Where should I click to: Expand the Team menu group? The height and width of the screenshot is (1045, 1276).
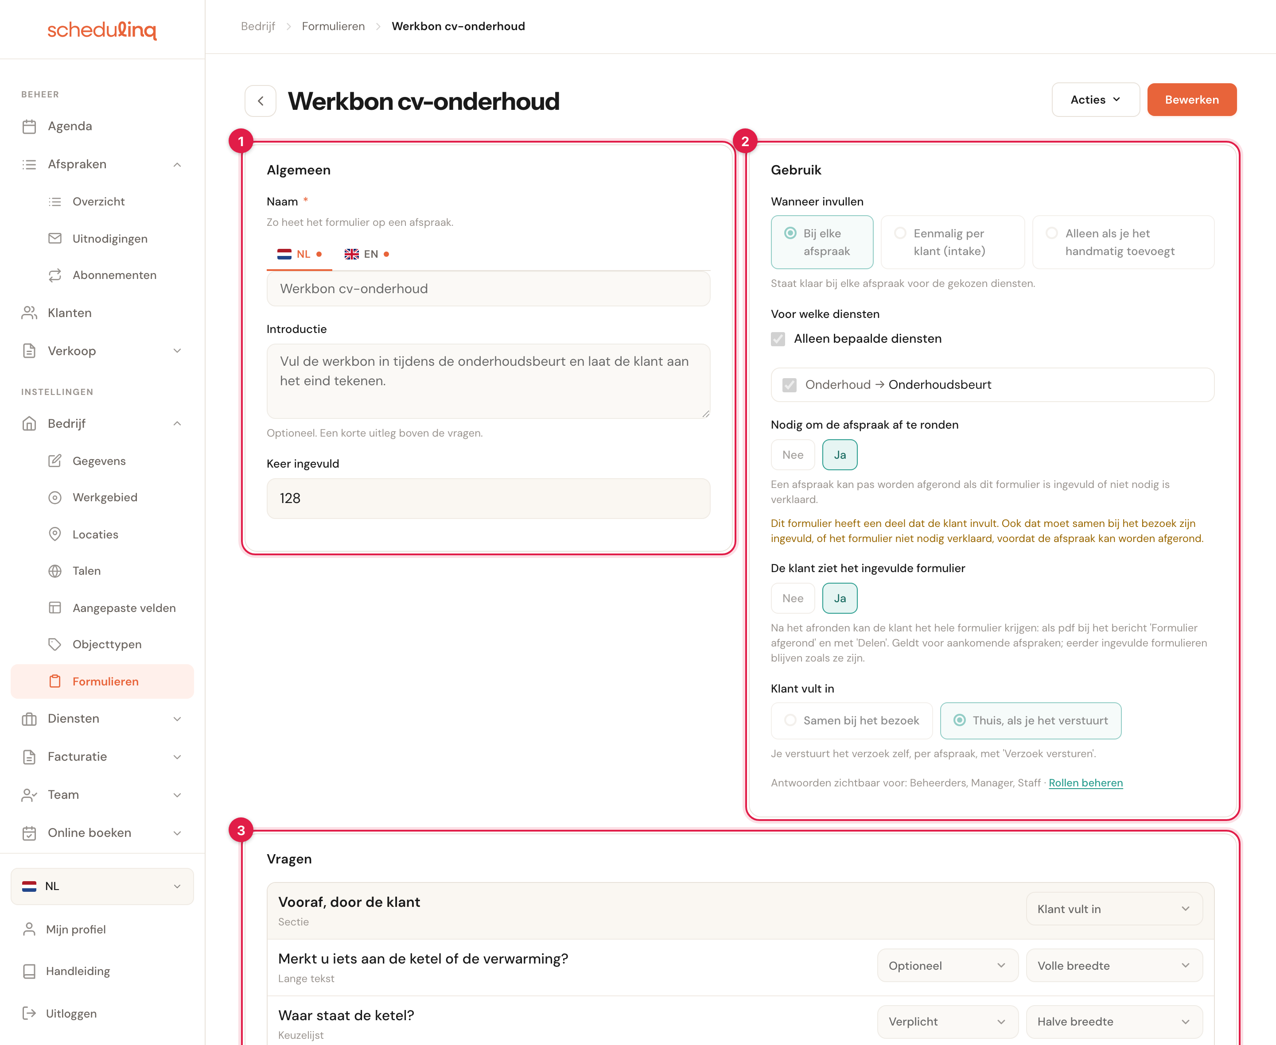click(177, 795)
